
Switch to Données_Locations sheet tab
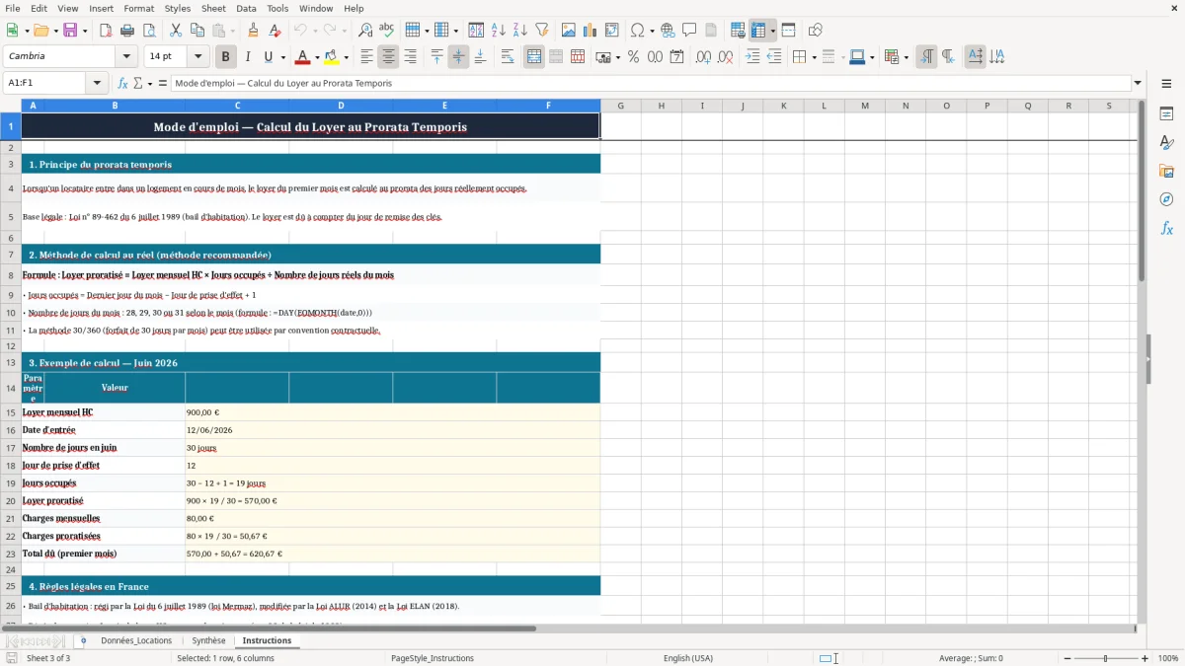[x=136, y=640]
